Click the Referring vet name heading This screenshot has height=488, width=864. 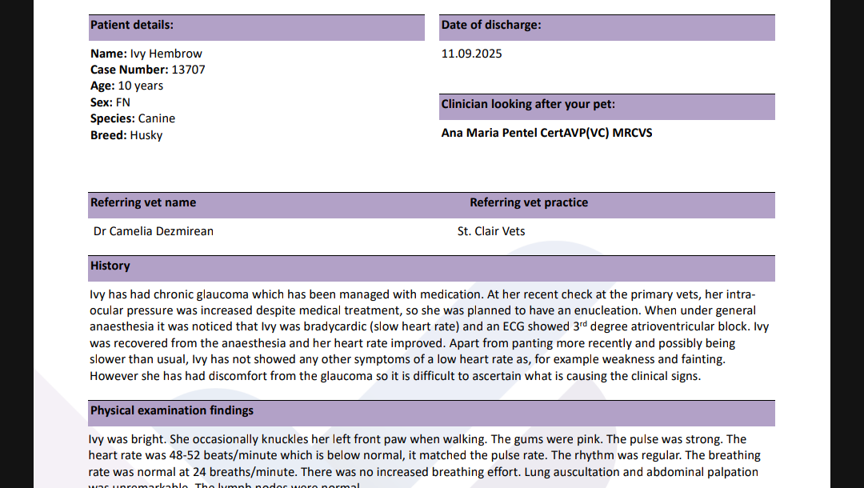click(x=143, y=203)
